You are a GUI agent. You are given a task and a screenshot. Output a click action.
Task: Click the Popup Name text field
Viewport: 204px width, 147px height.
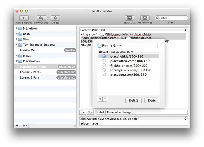pos(158,45)
